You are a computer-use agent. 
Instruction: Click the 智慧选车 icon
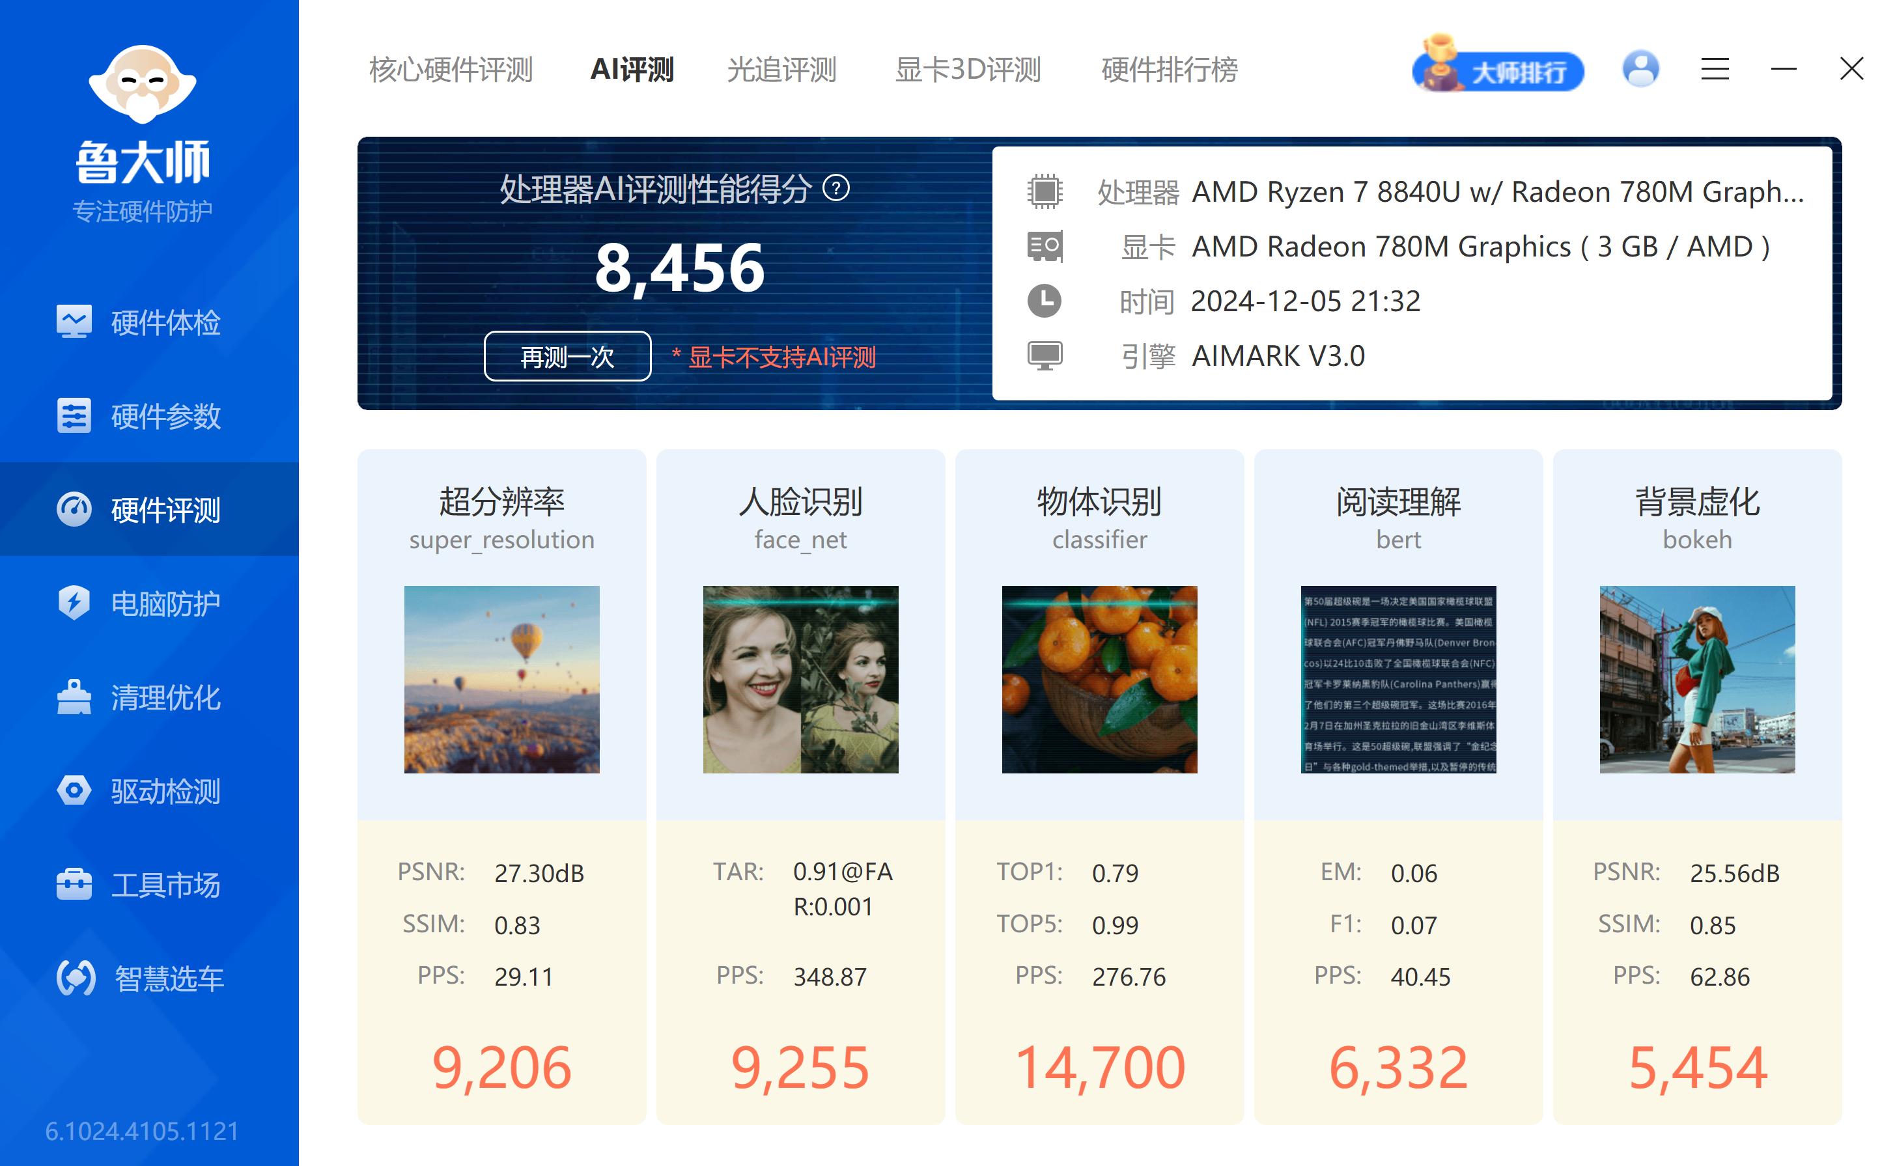point(76,978)
